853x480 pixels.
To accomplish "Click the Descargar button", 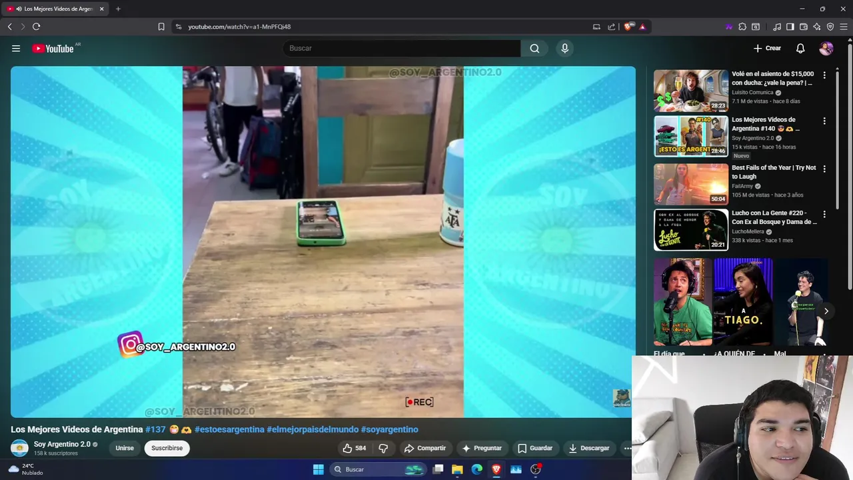I will pyautogui.click(x=589, y=448).
